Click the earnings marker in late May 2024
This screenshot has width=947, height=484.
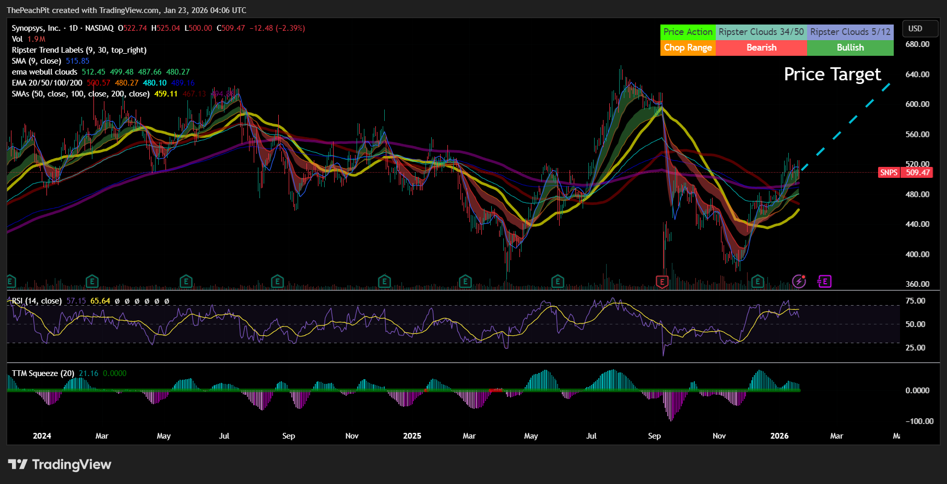(186, 282)
